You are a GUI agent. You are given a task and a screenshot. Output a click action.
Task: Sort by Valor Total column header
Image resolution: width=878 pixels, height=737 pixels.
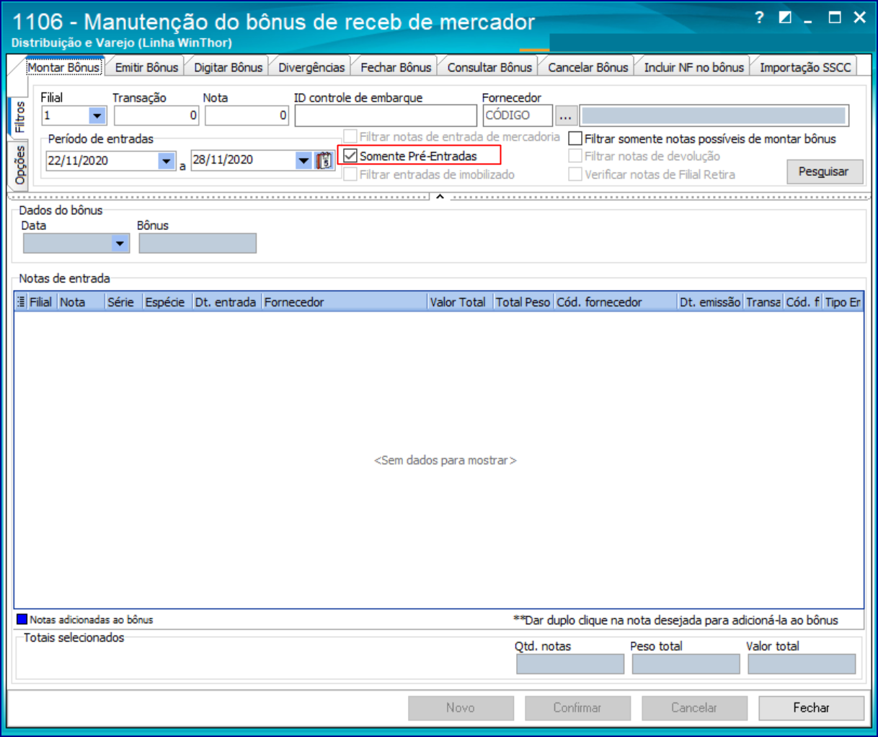(x=461, y=302)
